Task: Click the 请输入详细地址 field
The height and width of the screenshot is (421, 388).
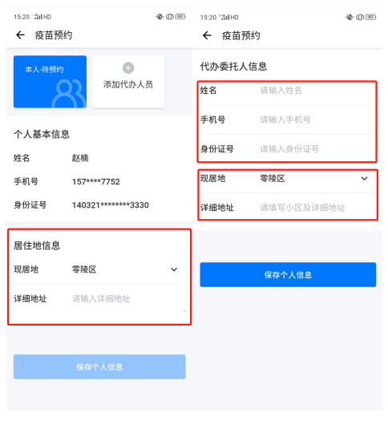Action: (x=128, y=298)
